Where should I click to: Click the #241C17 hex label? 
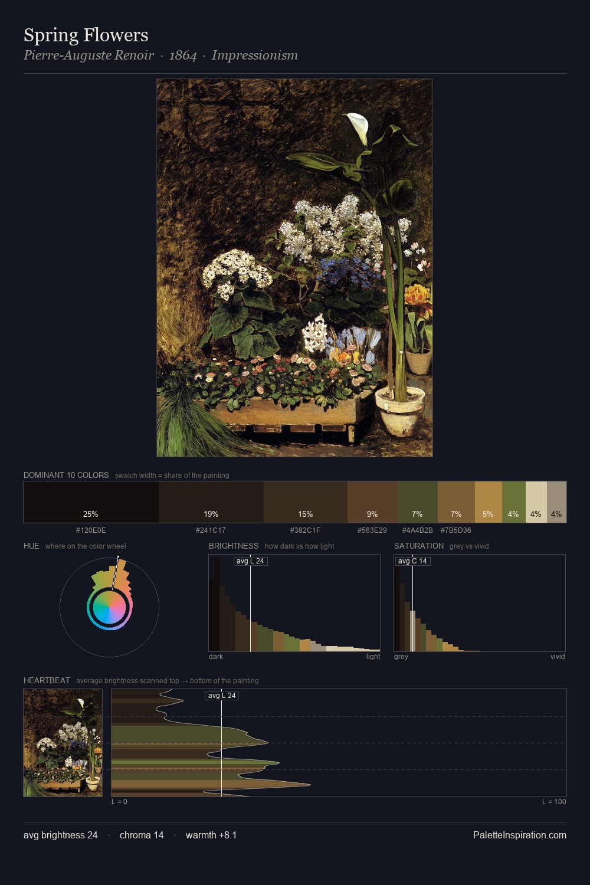[211, 530]
